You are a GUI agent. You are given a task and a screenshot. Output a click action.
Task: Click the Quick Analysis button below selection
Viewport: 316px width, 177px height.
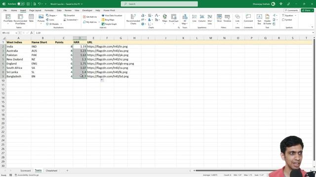point(102,80)
